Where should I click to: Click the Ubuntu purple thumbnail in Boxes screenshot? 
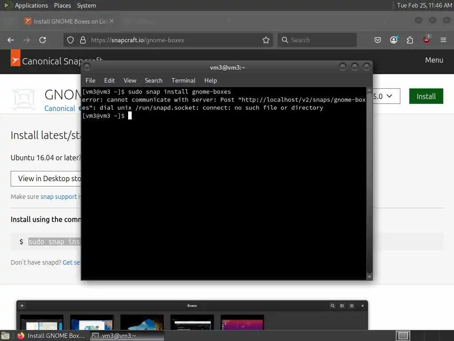point(243,322)
